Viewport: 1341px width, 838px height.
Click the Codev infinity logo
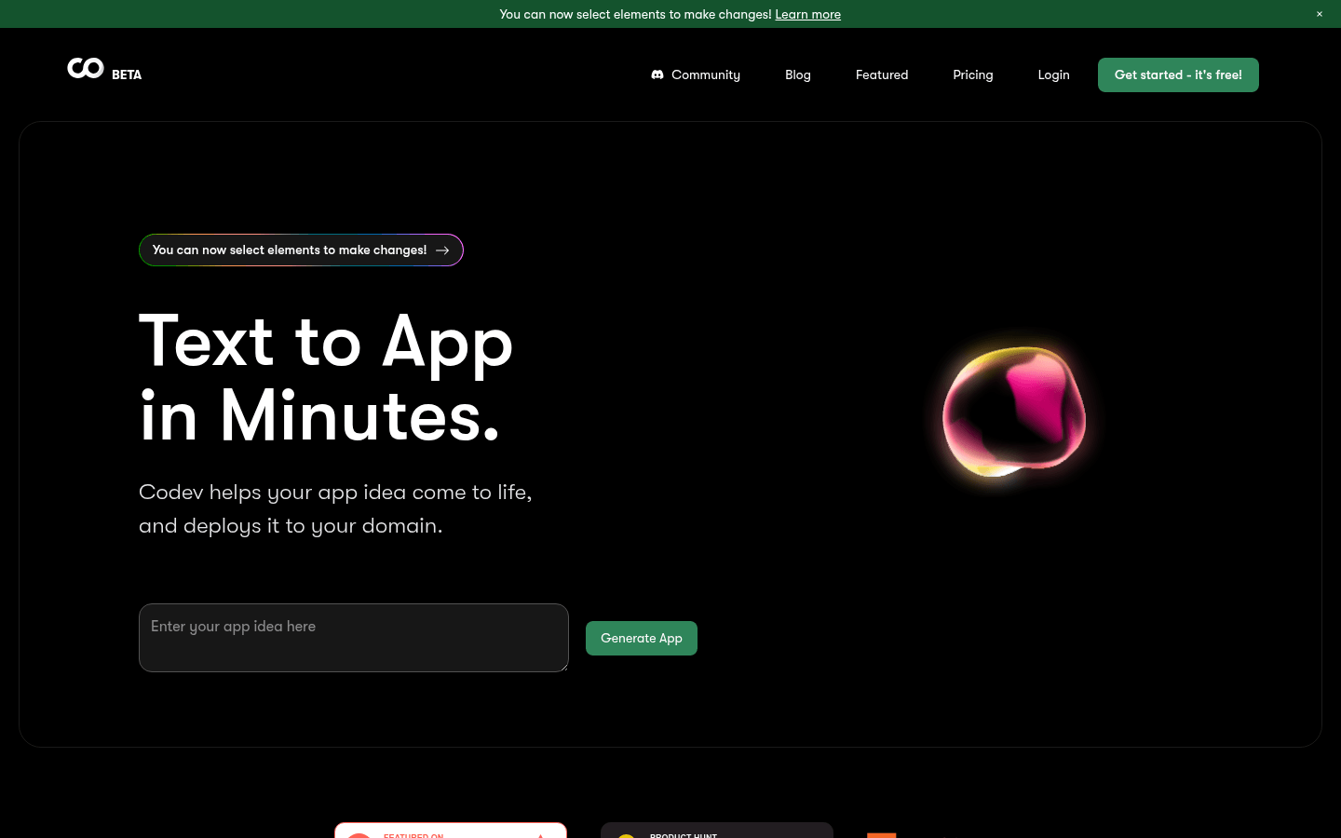click(86, 68)
